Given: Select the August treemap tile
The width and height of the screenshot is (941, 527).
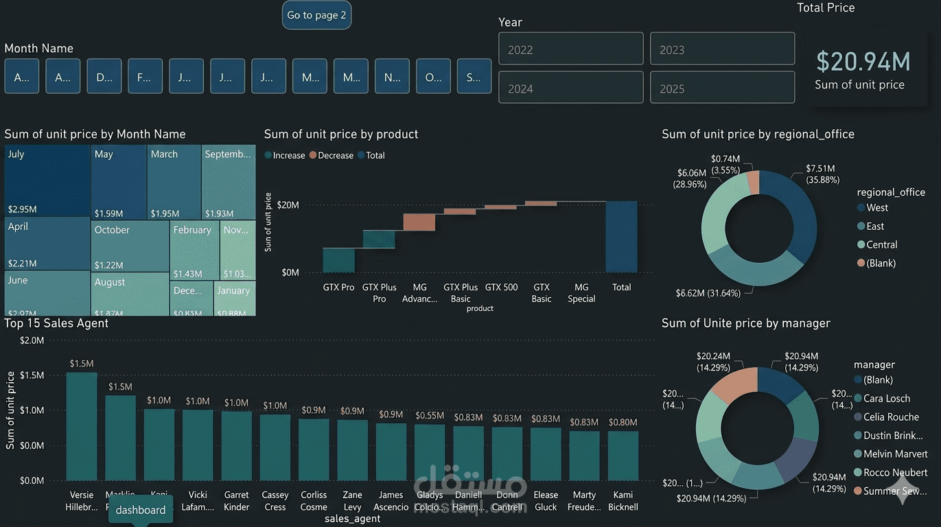Looking at the screenshot, I should [x=130, y=294].
